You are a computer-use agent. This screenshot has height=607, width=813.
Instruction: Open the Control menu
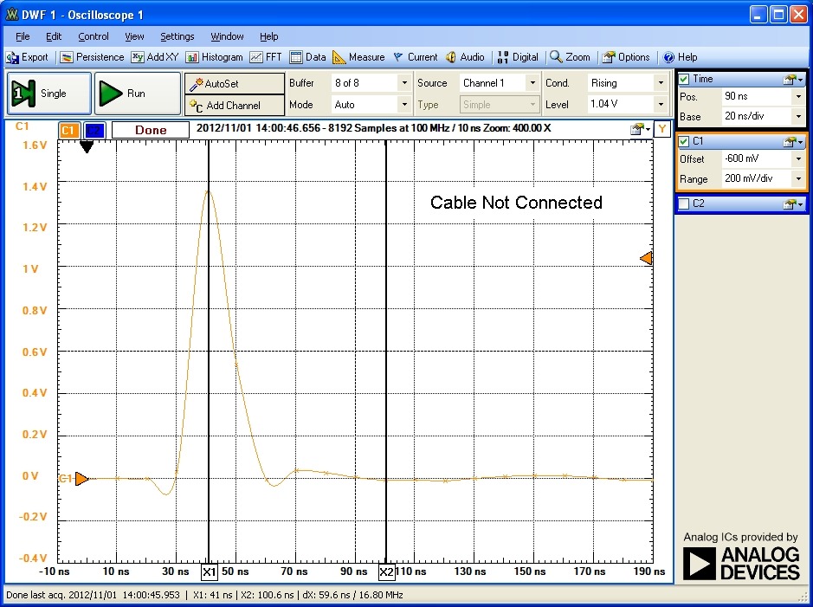pos(94,36)
